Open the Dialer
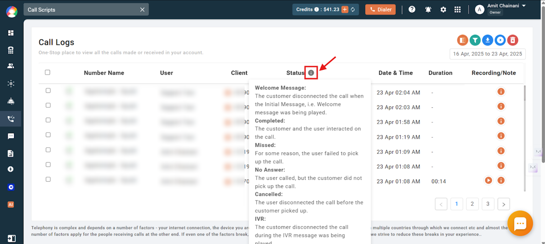 point(380,10)
